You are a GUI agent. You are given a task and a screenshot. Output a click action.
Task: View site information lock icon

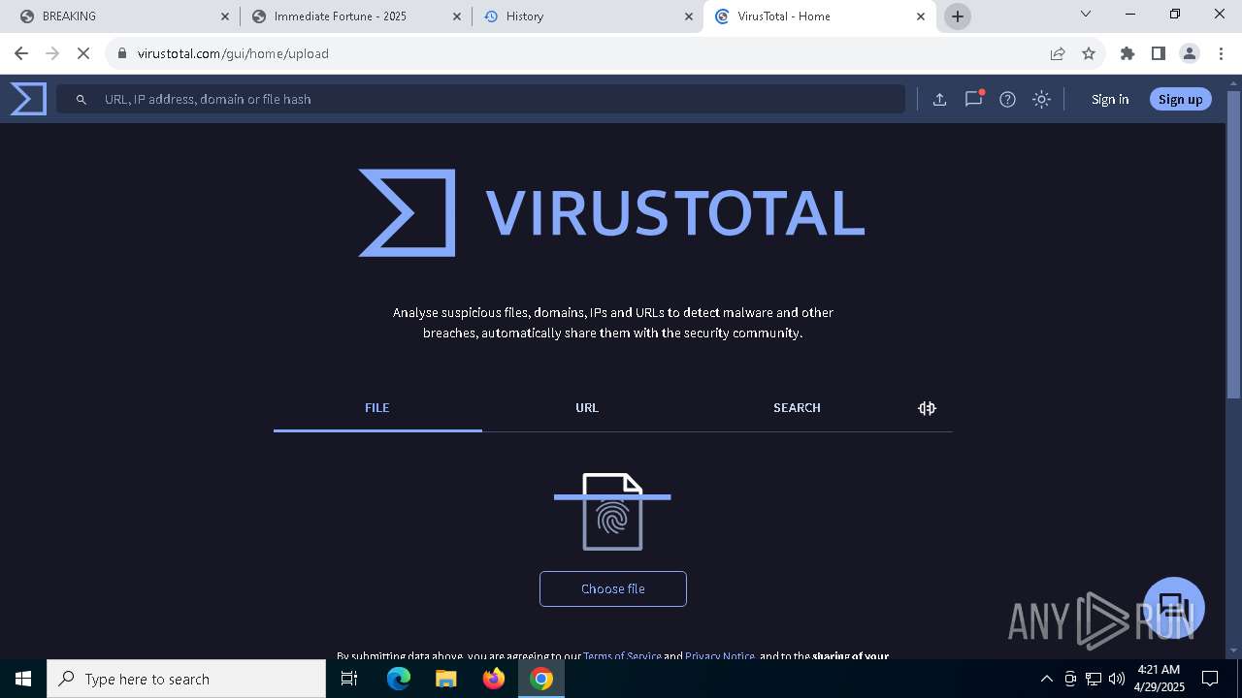pyautogui.click(x=121, y=53)
